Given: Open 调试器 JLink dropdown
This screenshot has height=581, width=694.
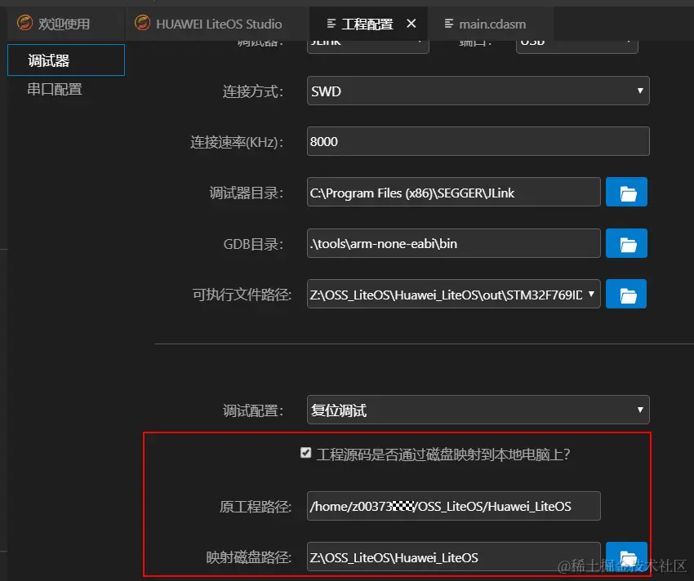Looking at the screenshot, I should [367, 46].
